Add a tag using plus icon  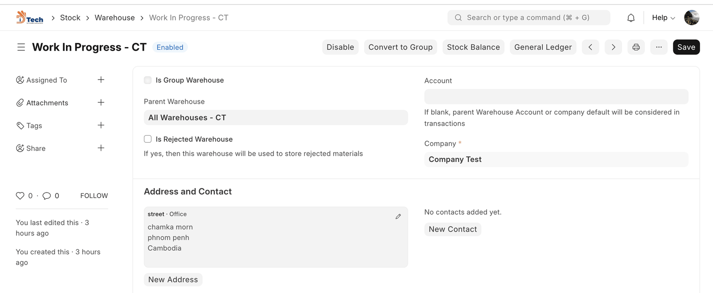(101, 125)
